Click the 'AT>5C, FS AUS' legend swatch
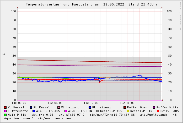This screenshot has width=183, height=123. (34, 111)
